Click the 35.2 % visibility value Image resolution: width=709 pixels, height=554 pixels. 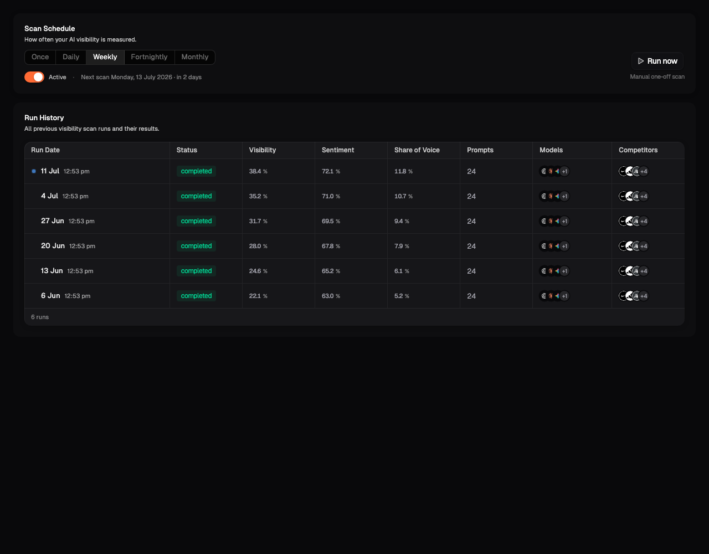(x=258, y=197)
